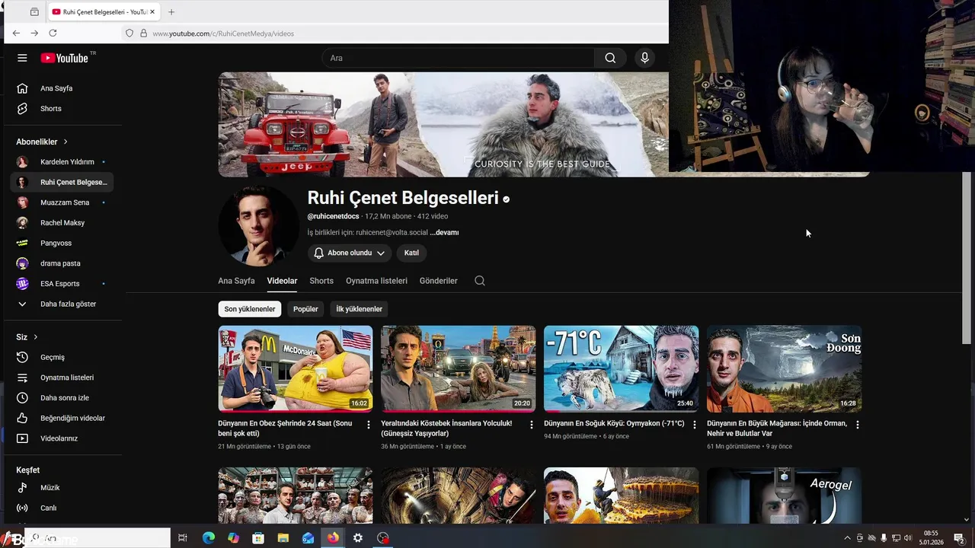975x548 pixels.
Task: Open Microsoft Edge from the taskbar
Action: [x=208, y=538]
